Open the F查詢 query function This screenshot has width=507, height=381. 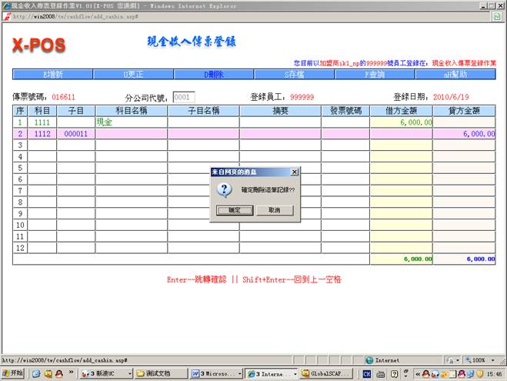click(x=375, y=75)
